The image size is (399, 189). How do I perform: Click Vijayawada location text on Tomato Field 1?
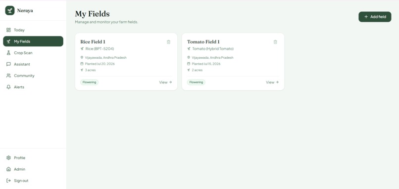pyautogui.click(x=212, y=58)
